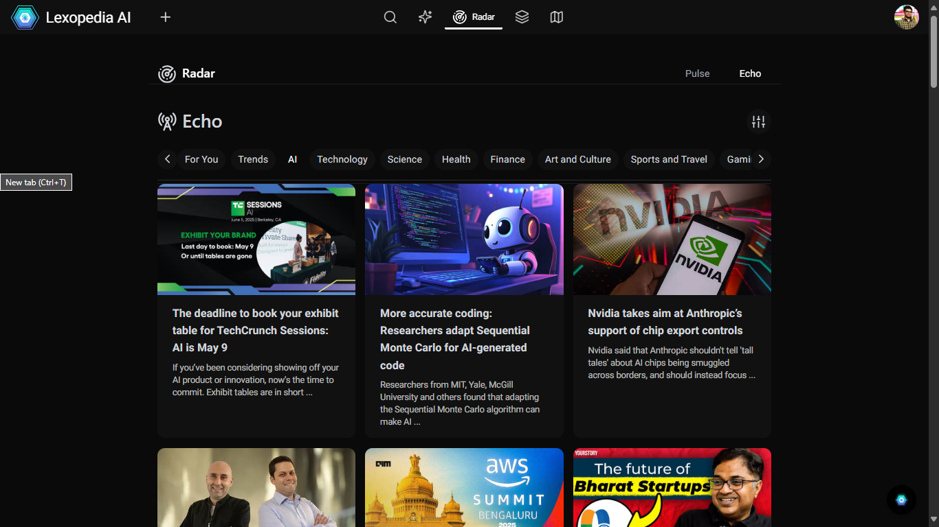Open the map icon in top nav
The height and width of the screenshot is (527, 939).
pos(557,17)
